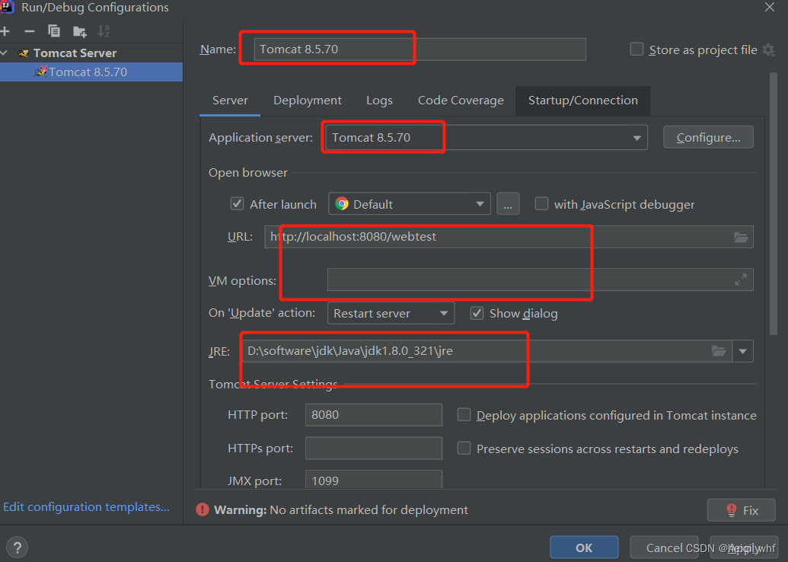Switch to the Deployment tab
The image size is (788, 562).
[308, 101]
